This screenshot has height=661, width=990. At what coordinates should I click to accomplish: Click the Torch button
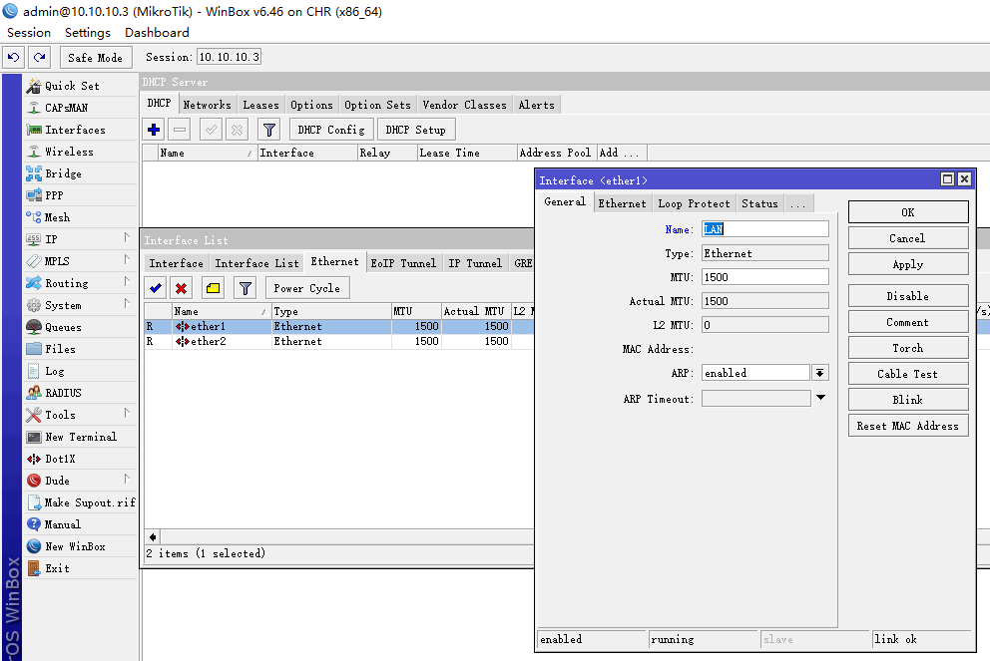point(908,348)
